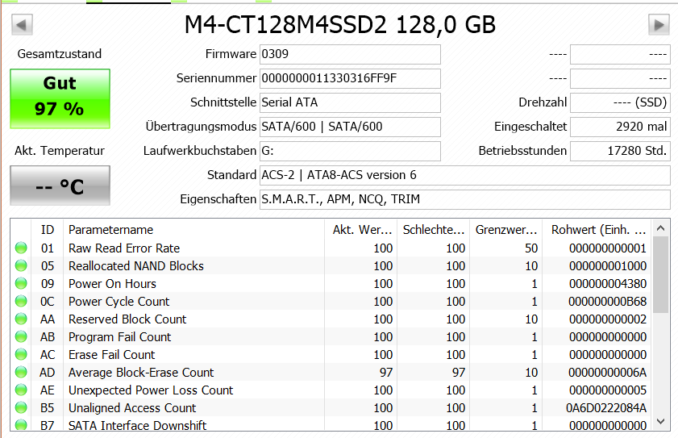This screenshot has height=438, width=678.
Task: Click the Akt. Temperatur label
Action: 60,151
